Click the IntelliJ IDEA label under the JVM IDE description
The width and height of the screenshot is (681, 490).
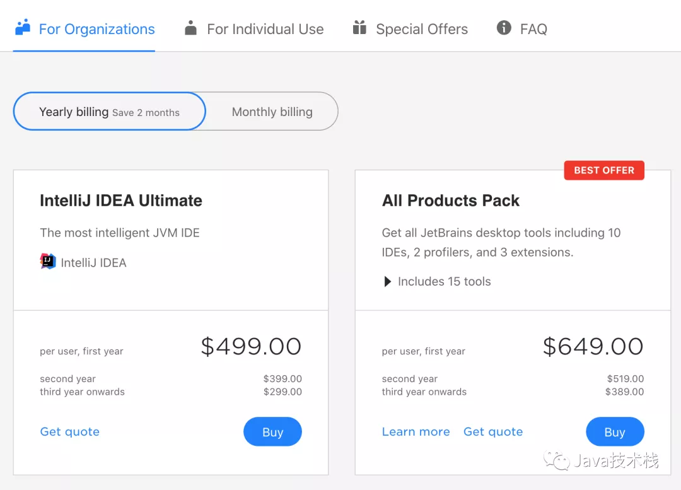tap(93, 262)
